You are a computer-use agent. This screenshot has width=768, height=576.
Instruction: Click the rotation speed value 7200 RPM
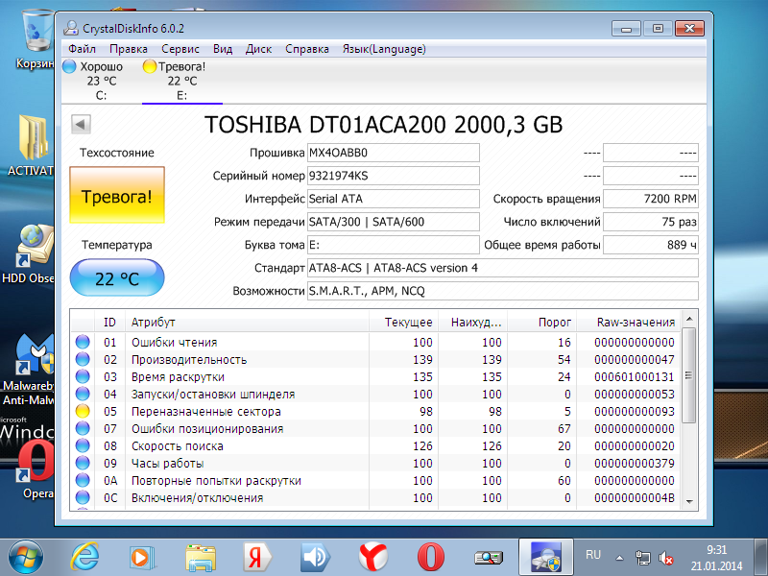point(651,199)
